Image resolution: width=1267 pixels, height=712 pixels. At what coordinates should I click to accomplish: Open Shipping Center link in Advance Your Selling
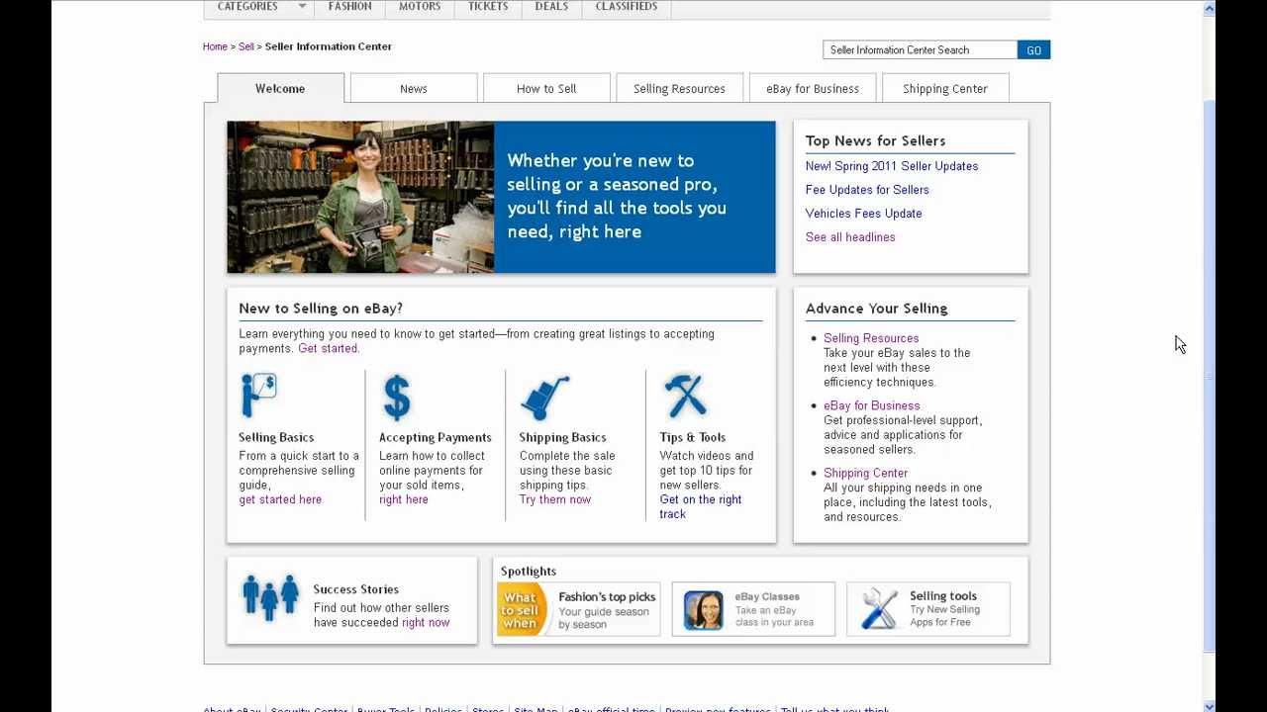[865, 473]
